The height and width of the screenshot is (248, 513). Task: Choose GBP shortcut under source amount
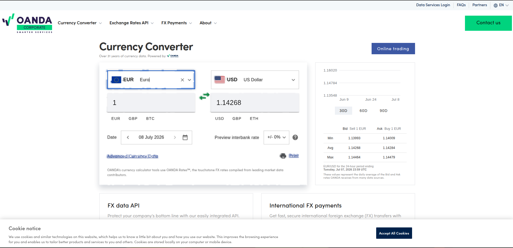pyautogui.click(x=133, y=118)
